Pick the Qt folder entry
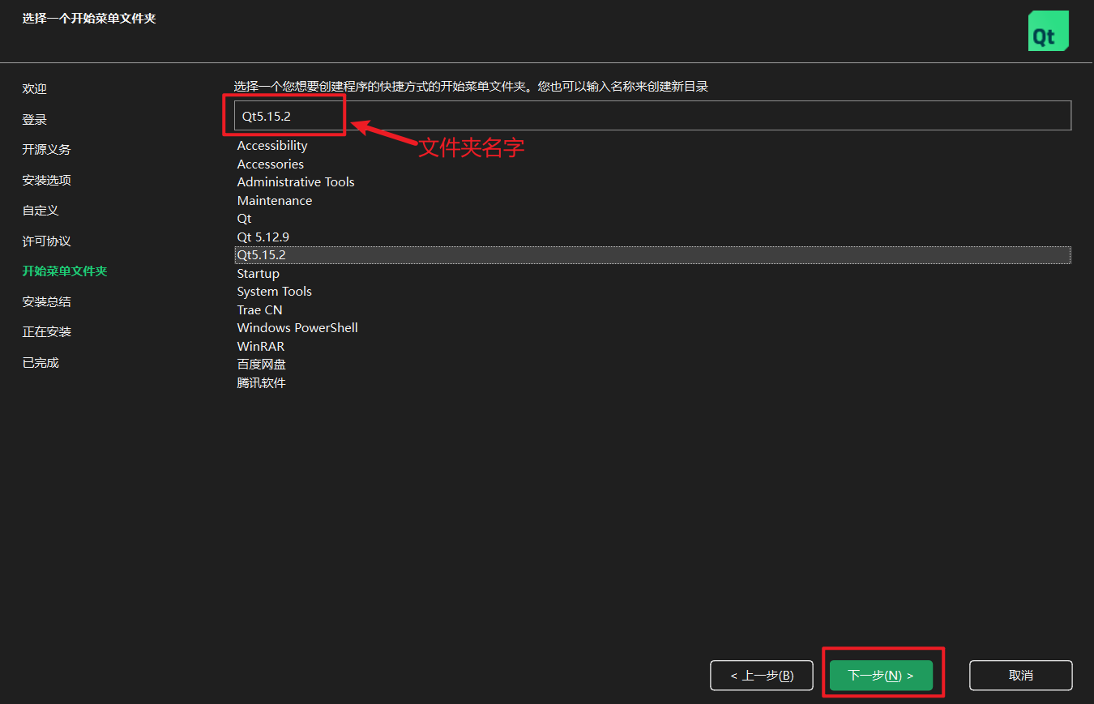Image resolution: width=1094 pixels, height=704 pixels. [245, 219]
